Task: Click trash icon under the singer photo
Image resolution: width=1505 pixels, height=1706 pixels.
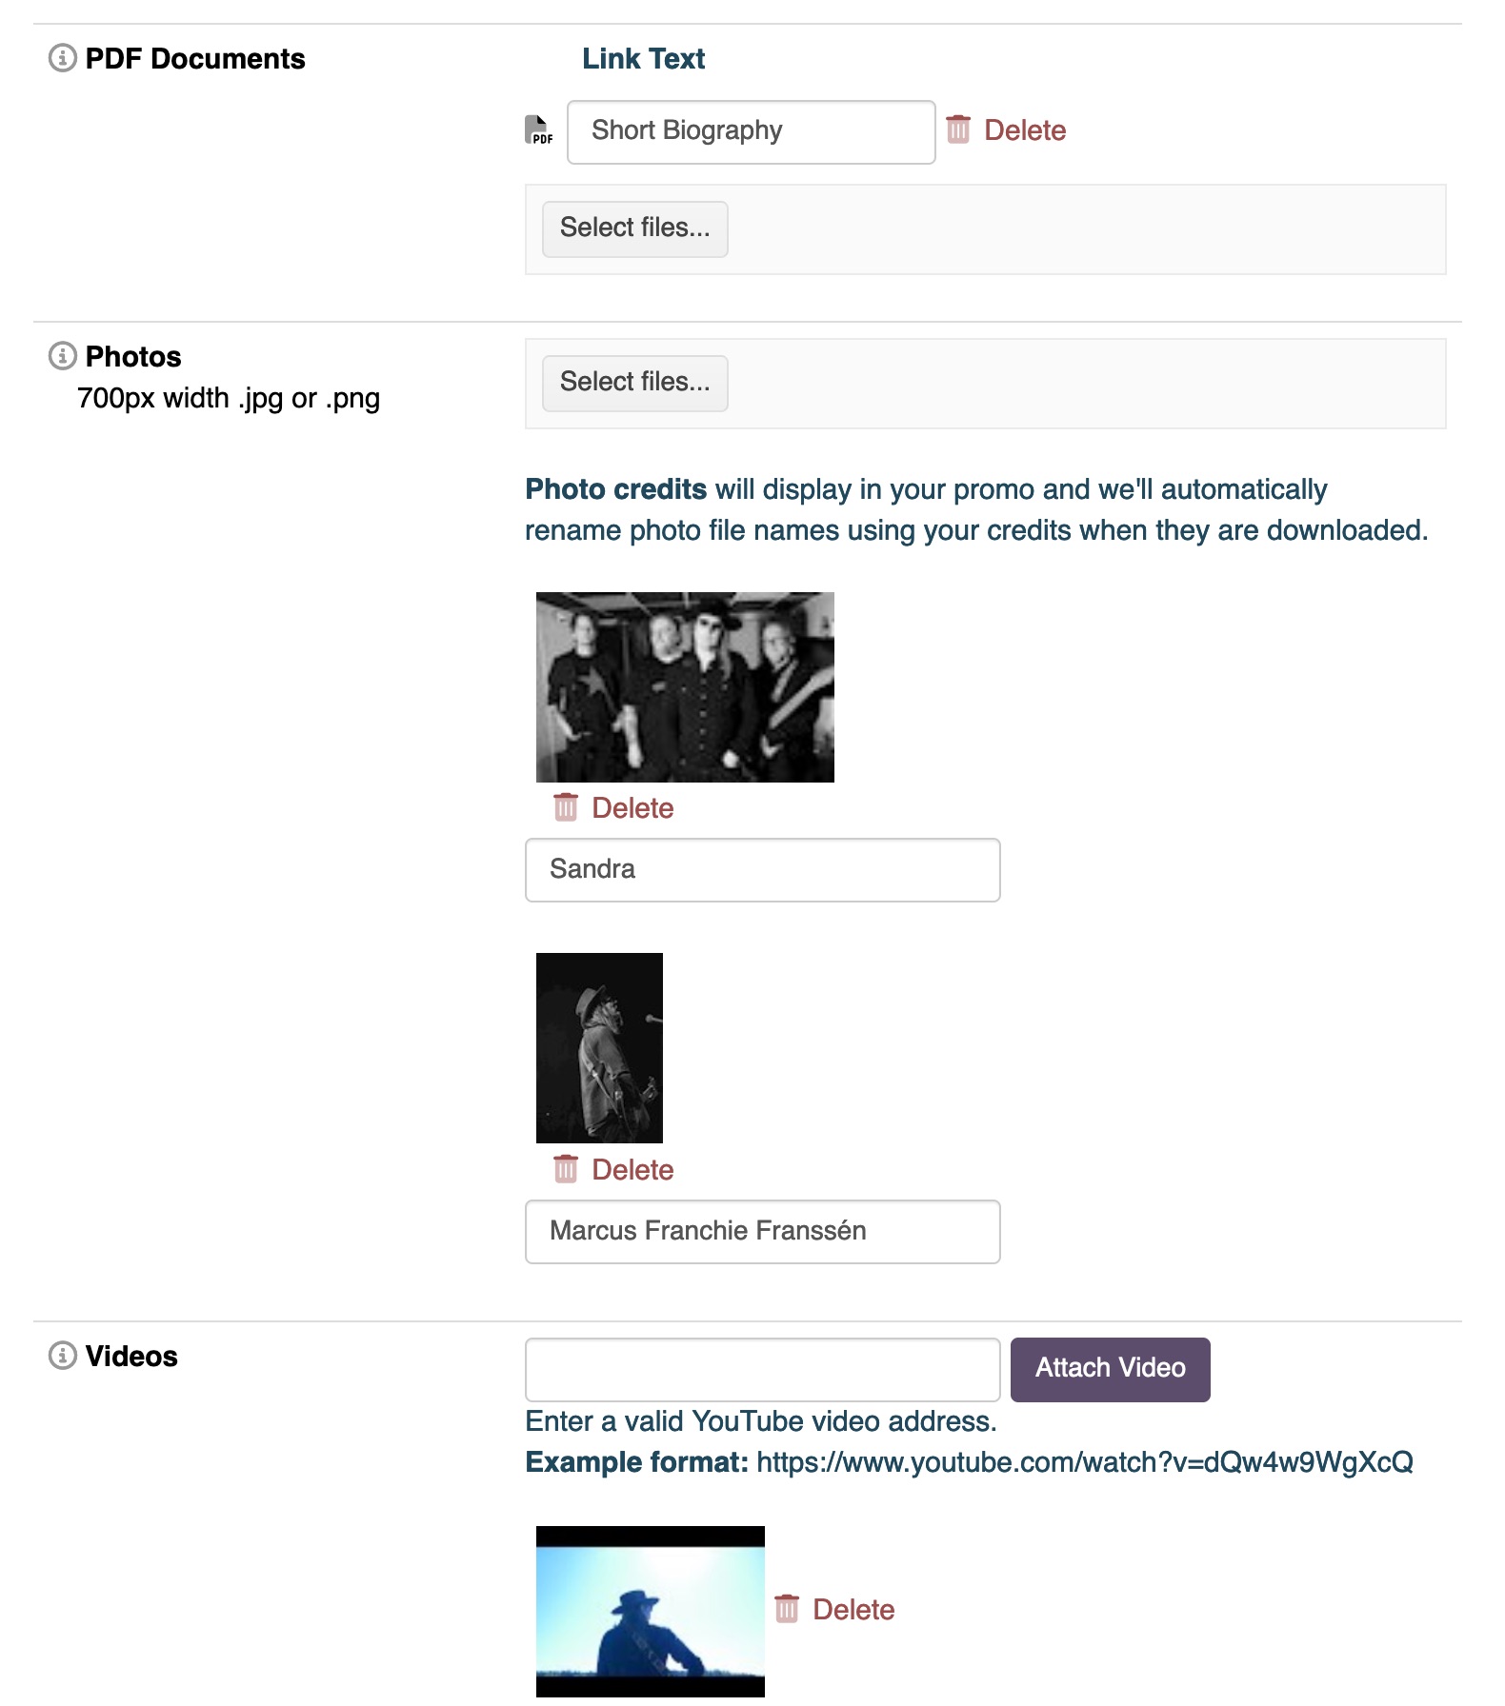Action: 566,1168
